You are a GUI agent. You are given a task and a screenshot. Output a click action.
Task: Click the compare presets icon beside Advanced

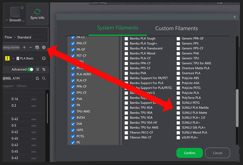click(44, 69)
